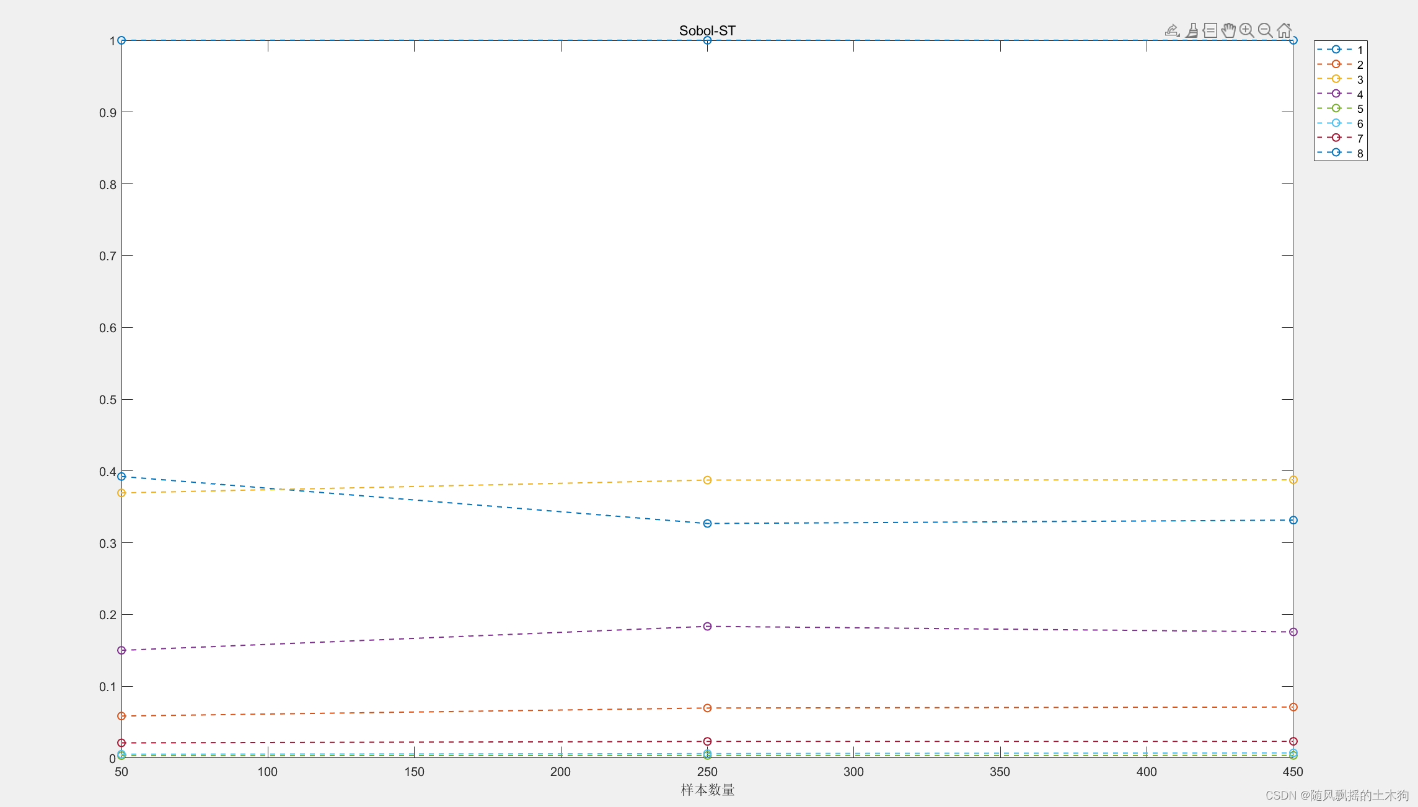1418x807 pixels.
Task: Click legend entry 4 (purple)
Action: (1340, 94)
